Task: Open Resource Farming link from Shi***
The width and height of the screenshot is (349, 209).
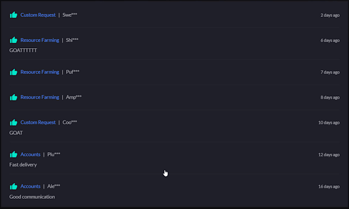Action: [40, 40]
